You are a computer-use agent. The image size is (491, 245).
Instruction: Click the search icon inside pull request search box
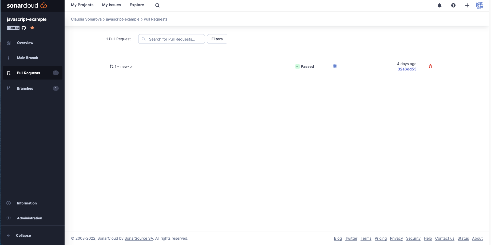[144, 39]
